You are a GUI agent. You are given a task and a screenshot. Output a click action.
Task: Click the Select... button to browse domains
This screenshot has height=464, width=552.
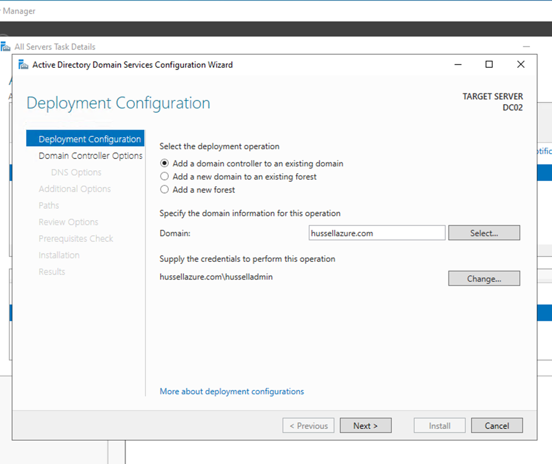[x=484, y=233]
